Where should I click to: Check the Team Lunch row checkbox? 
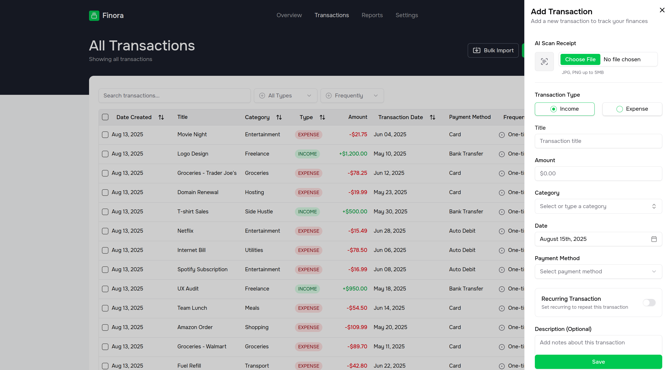tap(105, 308)
